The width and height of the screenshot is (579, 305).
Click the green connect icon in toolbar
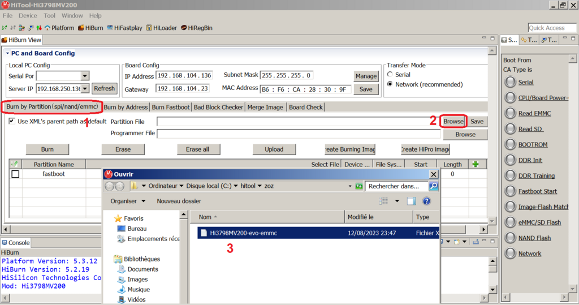pyautogui.click(x=5, y=28)
